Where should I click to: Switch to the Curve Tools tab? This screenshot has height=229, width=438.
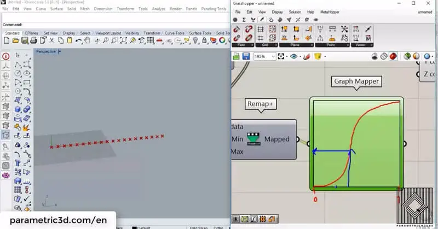tap(175, 33)
